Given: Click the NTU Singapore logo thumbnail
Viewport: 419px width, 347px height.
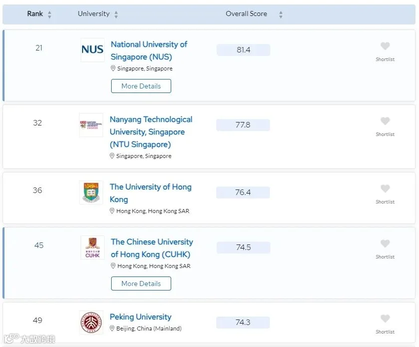Looking at the screenshot, I should (x=91, y=125).
